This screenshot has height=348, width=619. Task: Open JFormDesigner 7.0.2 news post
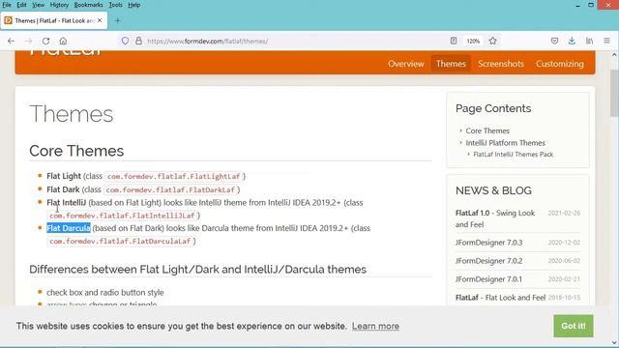tap(488, 261)
